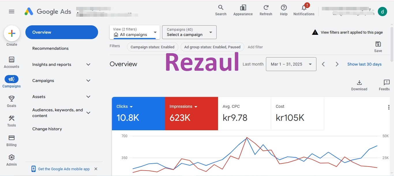Select the Campaigns megaphone icon

[12, 79]
